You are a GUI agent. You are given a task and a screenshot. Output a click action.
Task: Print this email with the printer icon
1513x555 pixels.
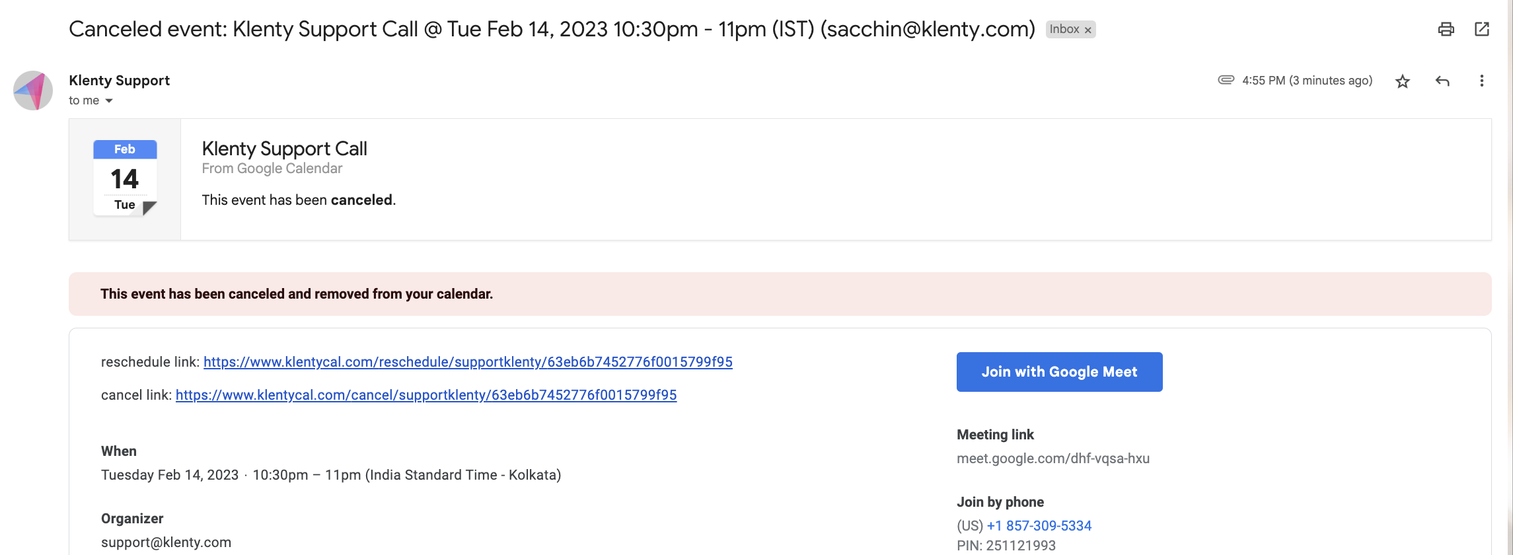[1446, 29]
